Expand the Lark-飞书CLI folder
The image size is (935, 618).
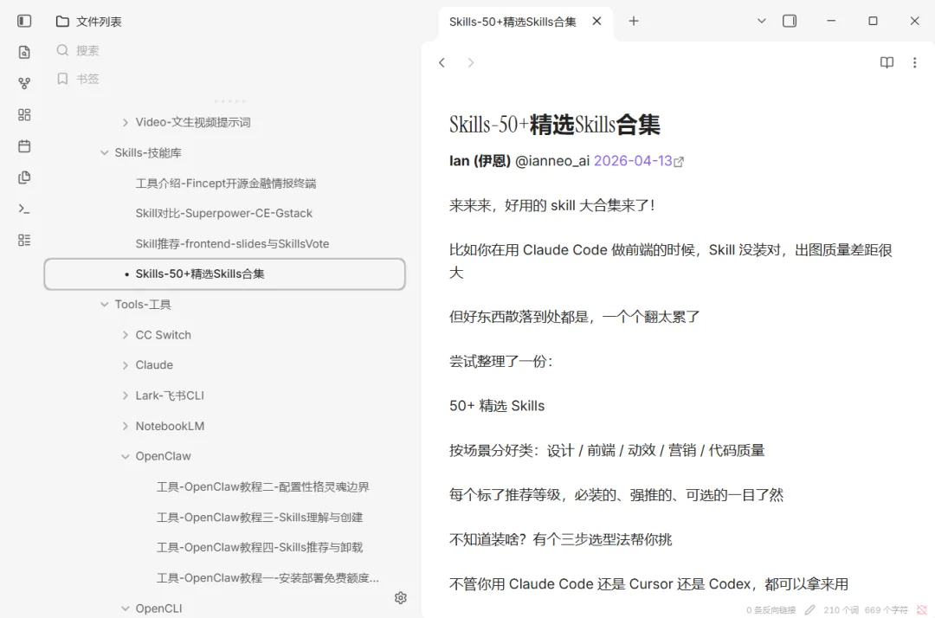pos(126,396)
